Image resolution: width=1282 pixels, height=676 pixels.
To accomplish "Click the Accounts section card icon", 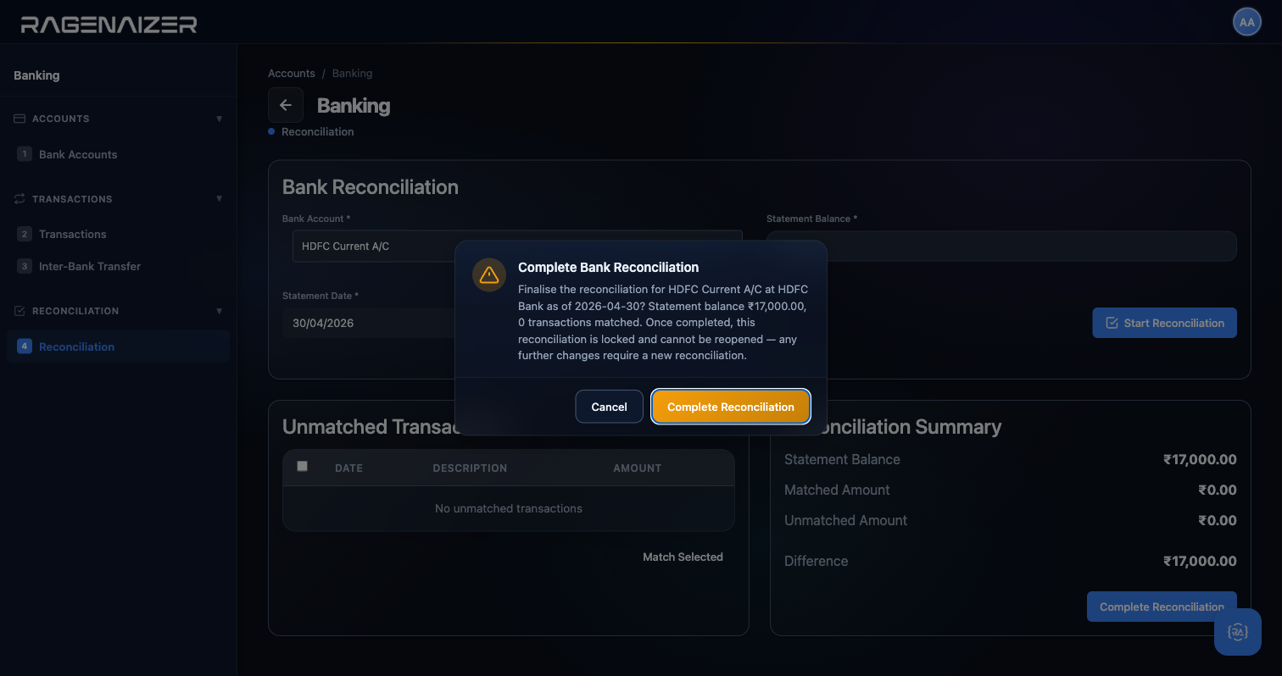I will tap(20, 119).
